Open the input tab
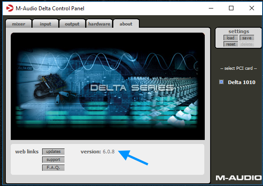This screenshot has height=186, width=263. [x=45, y=24]
